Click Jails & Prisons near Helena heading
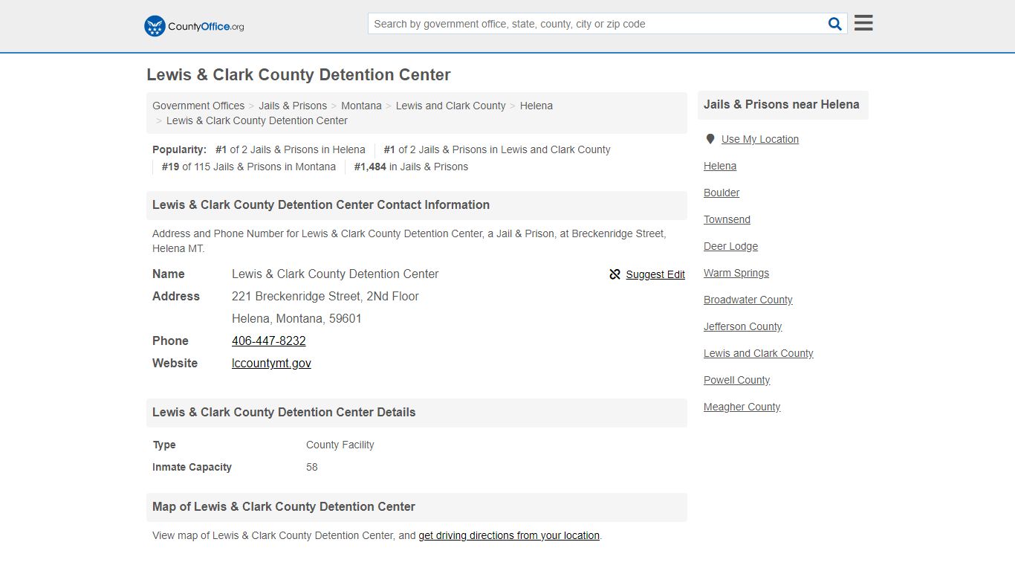Viewport: 1015px width, 571px height. tap(782, 105)
